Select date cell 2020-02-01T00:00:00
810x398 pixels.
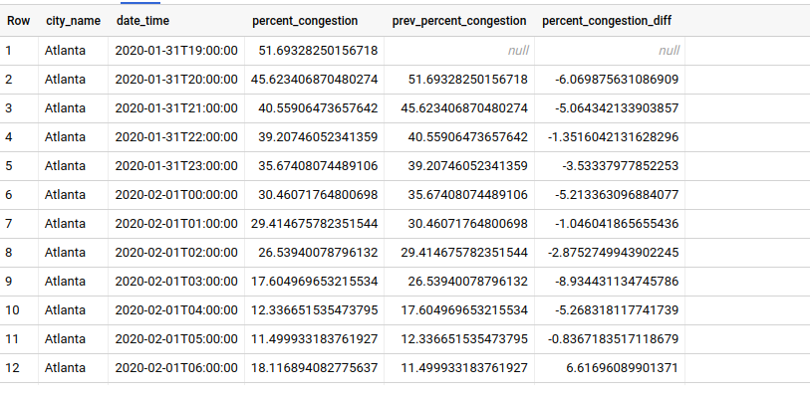click(x=176, y=194)
